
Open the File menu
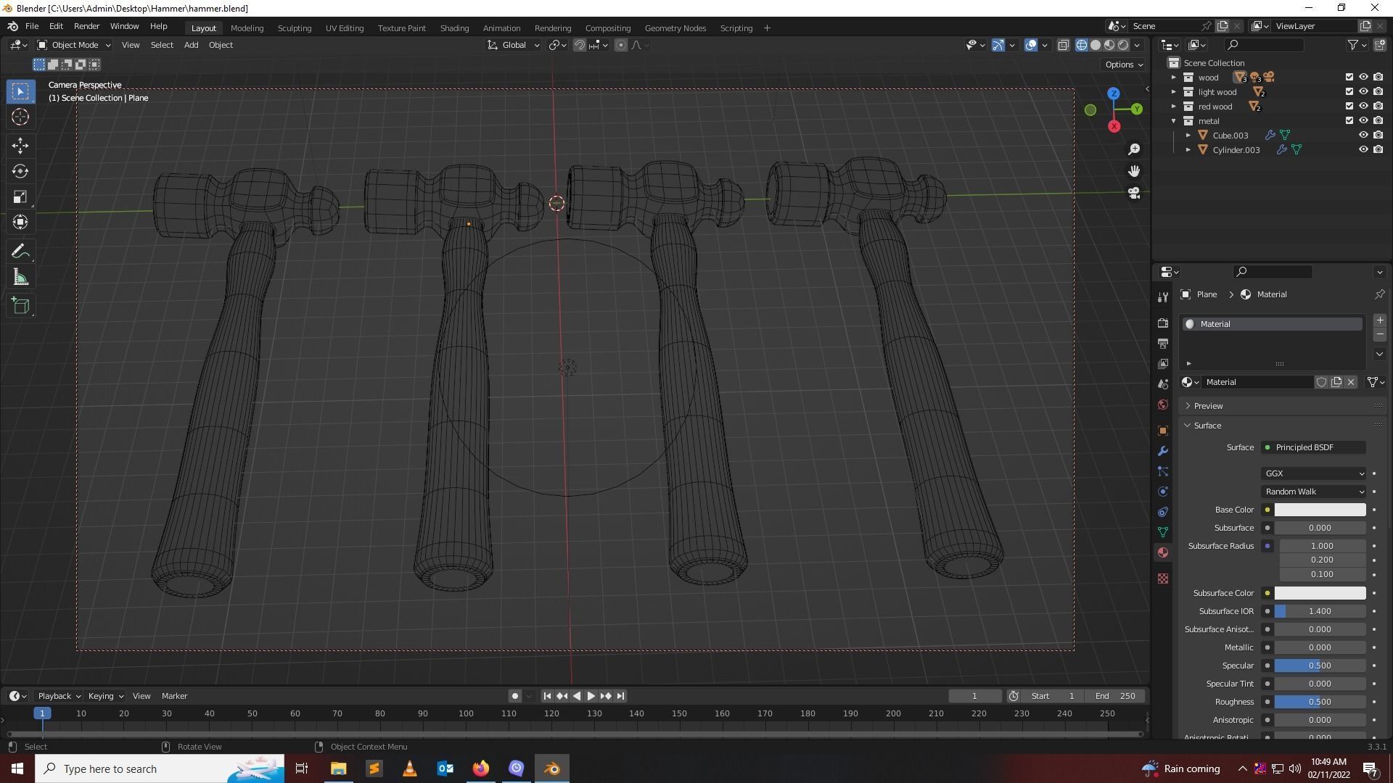point(32,26)
